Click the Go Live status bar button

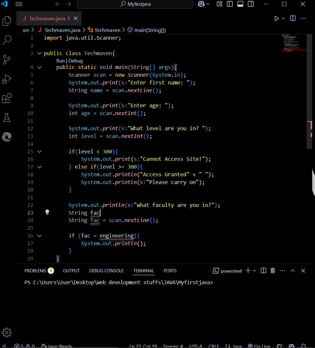click(x=259, y=346)
